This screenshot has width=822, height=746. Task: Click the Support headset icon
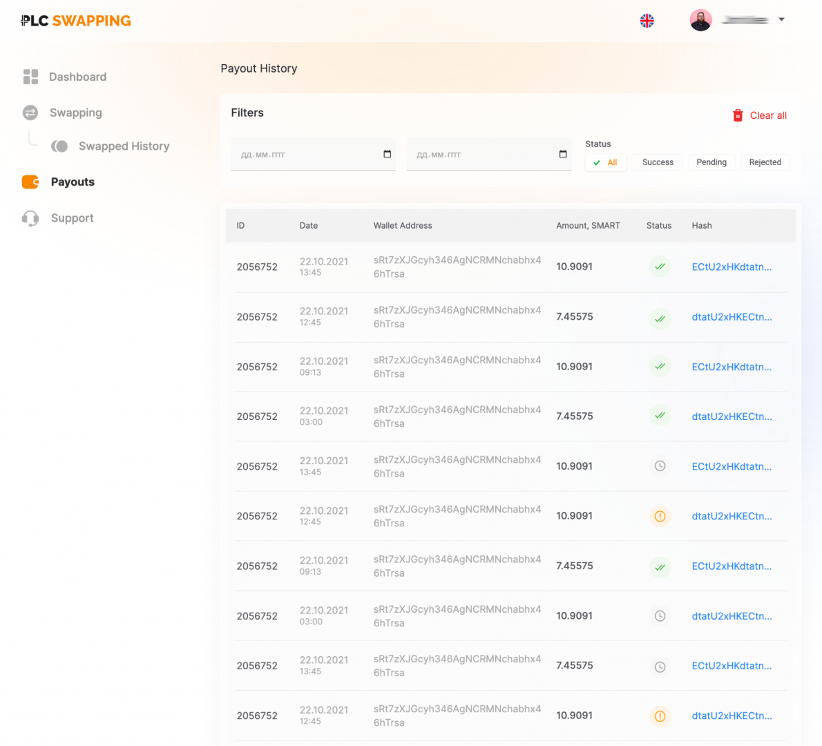(x=30, y=218)
